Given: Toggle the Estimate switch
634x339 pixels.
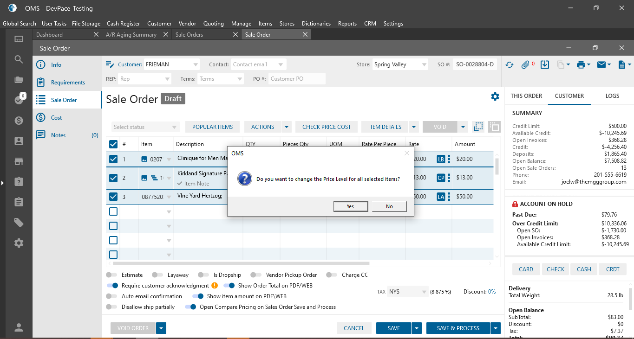Looking at the screenshot, I should [x=111, y=275].
